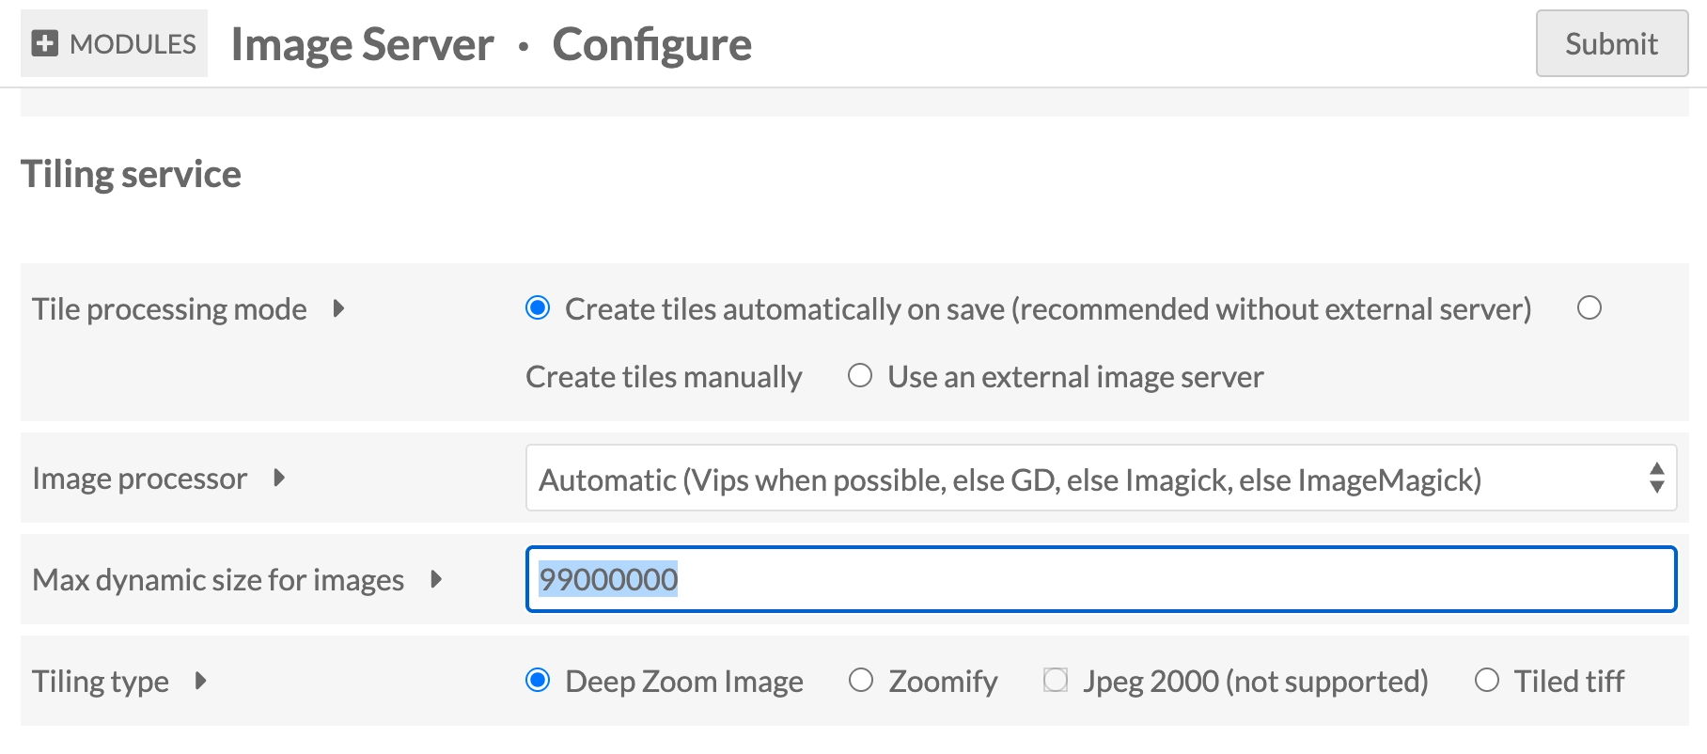The width and height of the screenshot is (1707, 754).
Task: Expand Tile processing mode info arrow
Action: [338, 308]
